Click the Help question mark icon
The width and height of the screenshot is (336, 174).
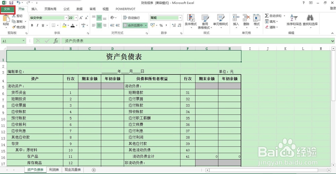(303, 3)
